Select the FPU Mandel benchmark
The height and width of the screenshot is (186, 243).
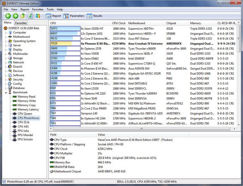click(25, 135)
